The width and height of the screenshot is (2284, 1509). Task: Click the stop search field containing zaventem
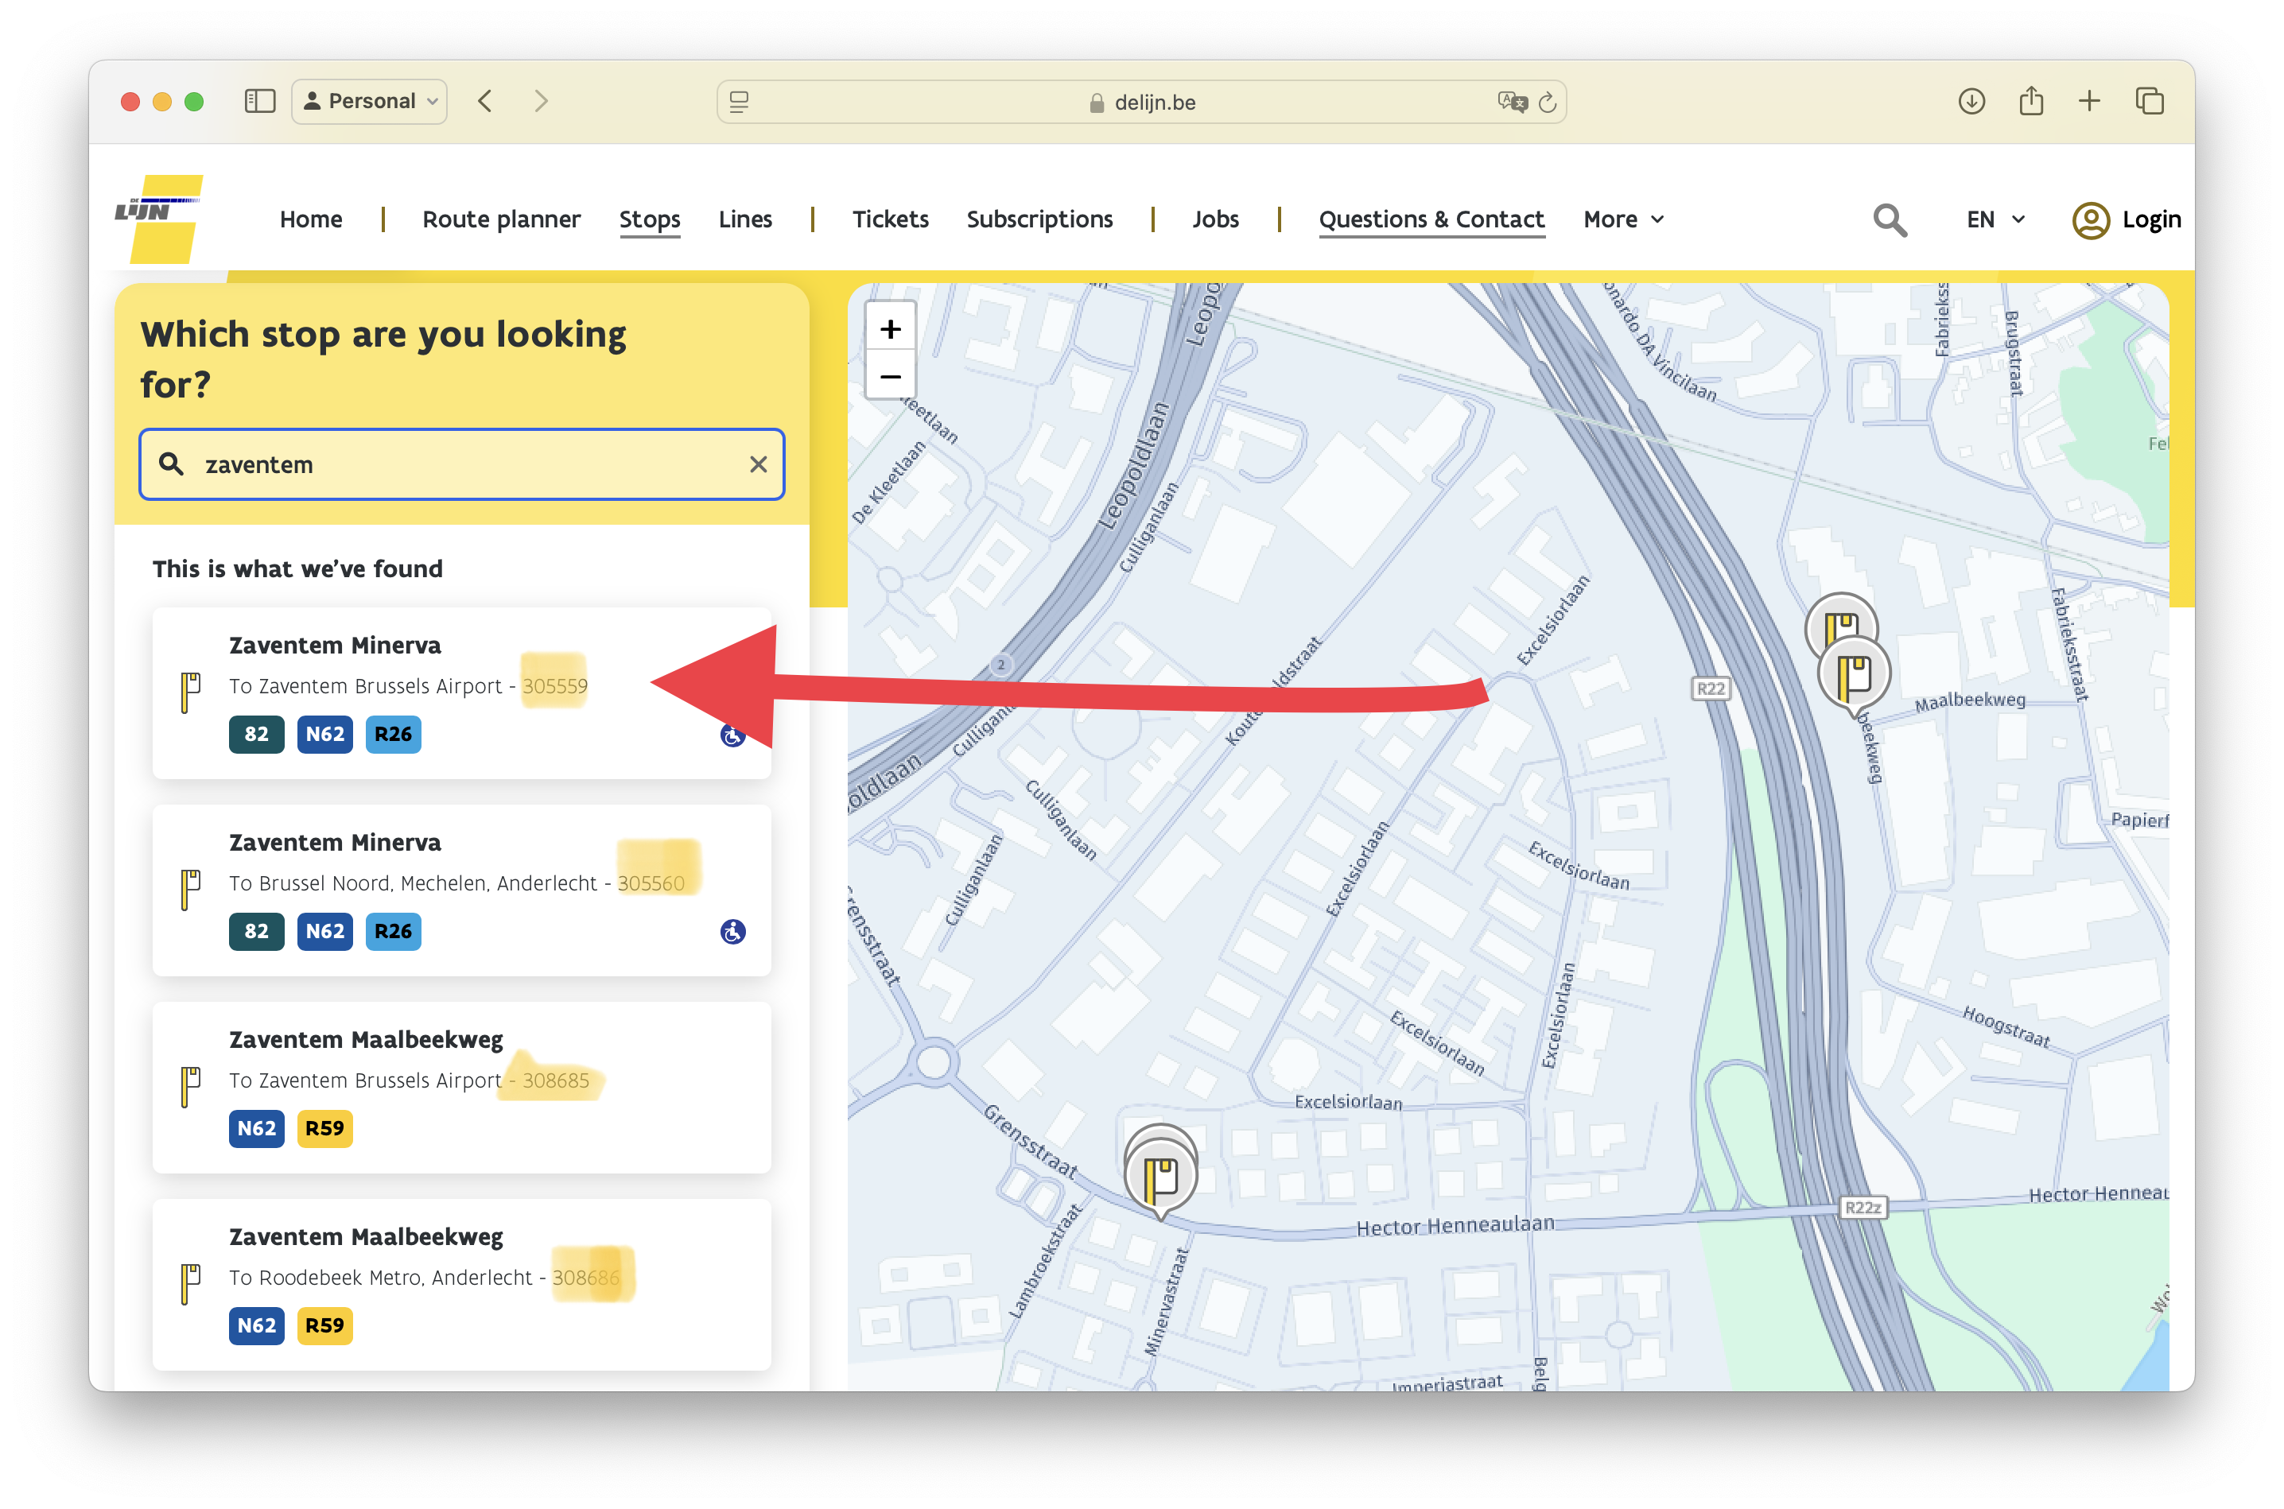[462, 465]
